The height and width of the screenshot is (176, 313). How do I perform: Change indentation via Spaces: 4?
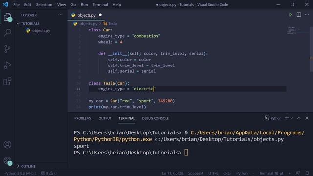pos(196,173)
